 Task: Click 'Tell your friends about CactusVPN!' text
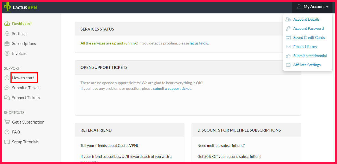point(109,146)
